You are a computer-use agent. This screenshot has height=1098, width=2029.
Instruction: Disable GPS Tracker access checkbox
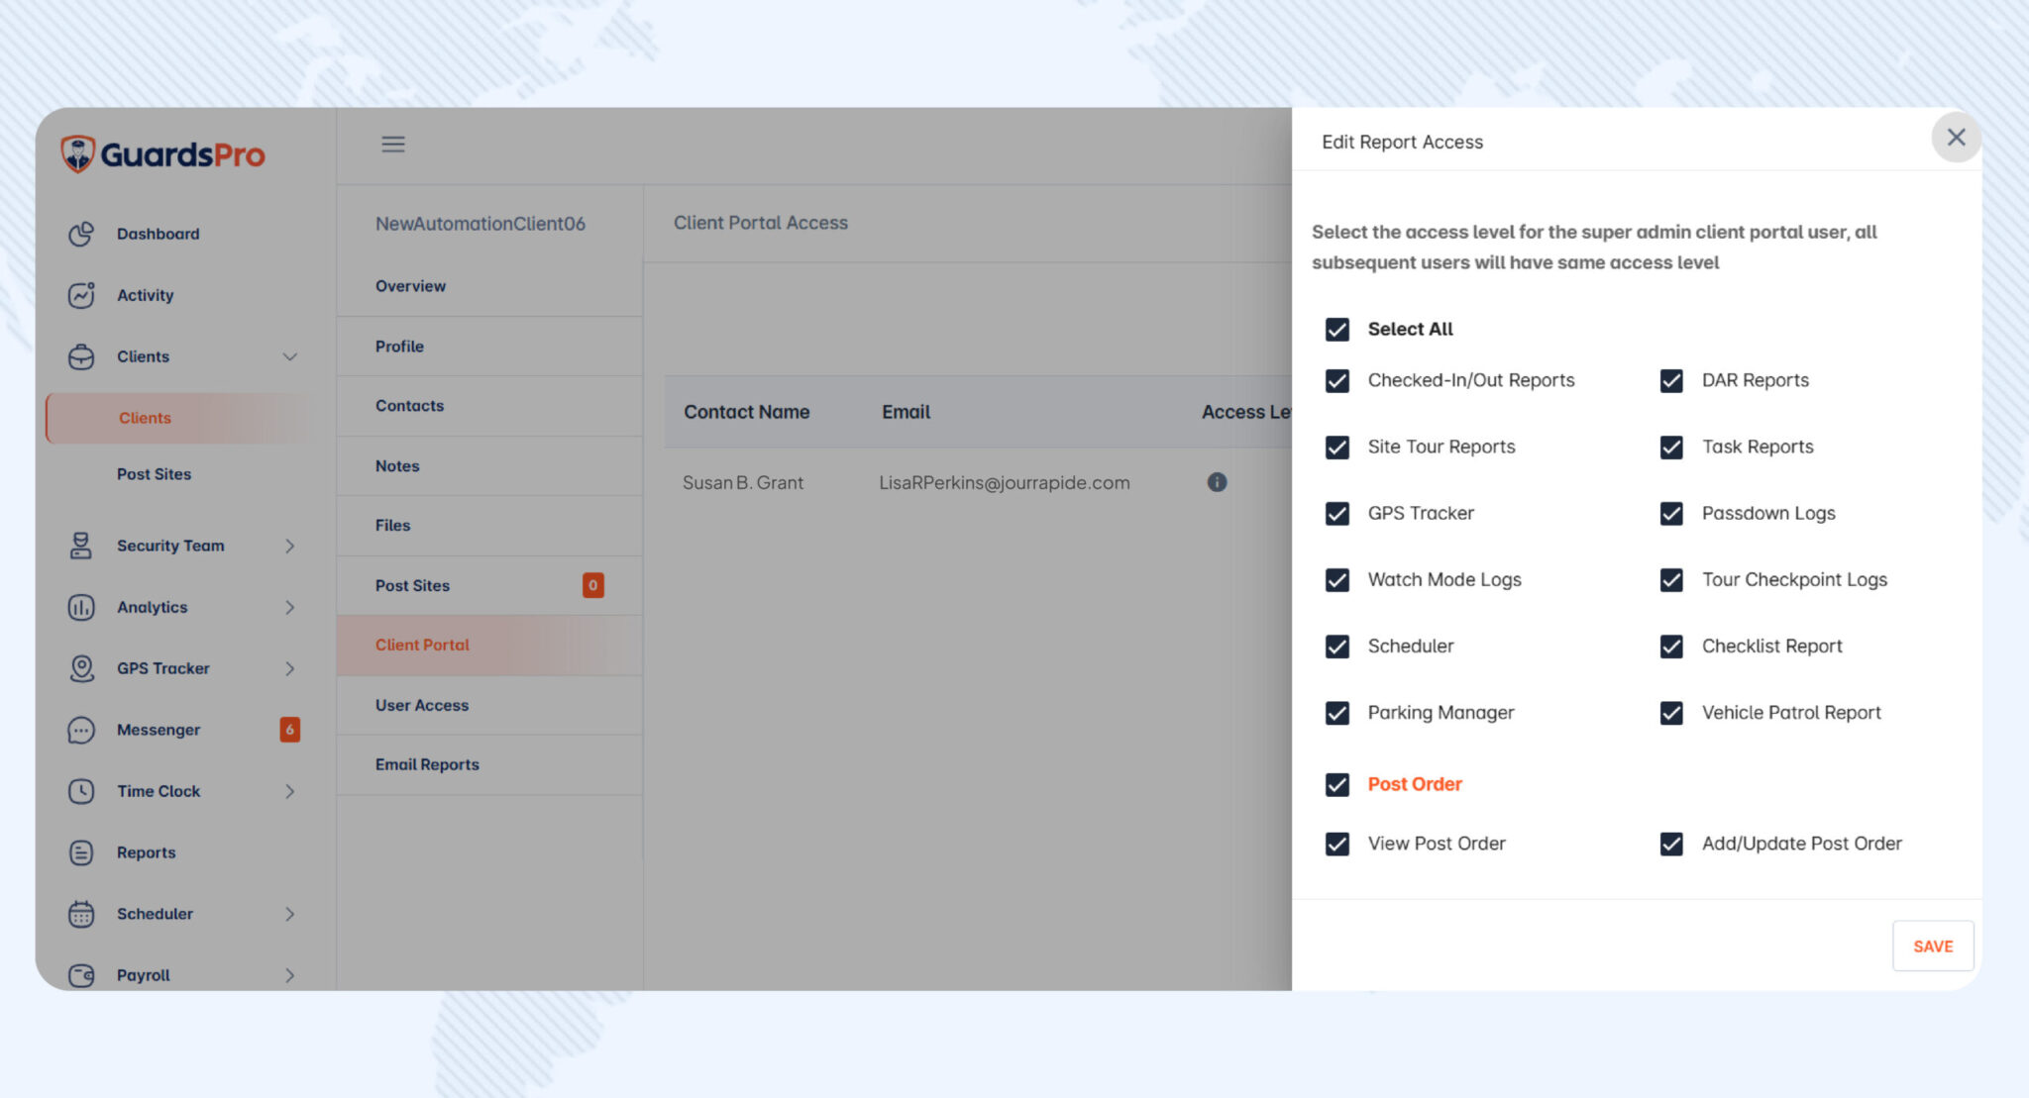pyautogui.click(x=1337, y=513)
